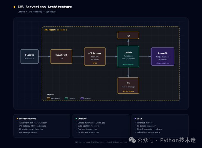Viewport: 202px width, 148px height.
Task: Select the S3 Object Storage node
Action: (128, 86)
